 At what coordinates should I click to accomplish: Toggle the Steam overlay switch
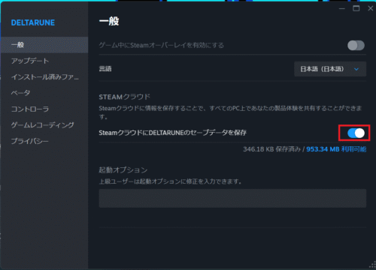[356, 46]
